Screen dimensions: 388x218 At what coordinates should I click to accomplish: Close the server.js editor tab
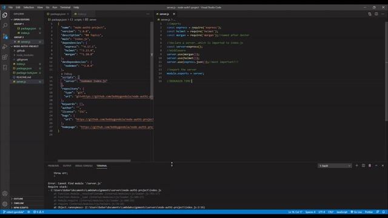[x=174, y=14]
